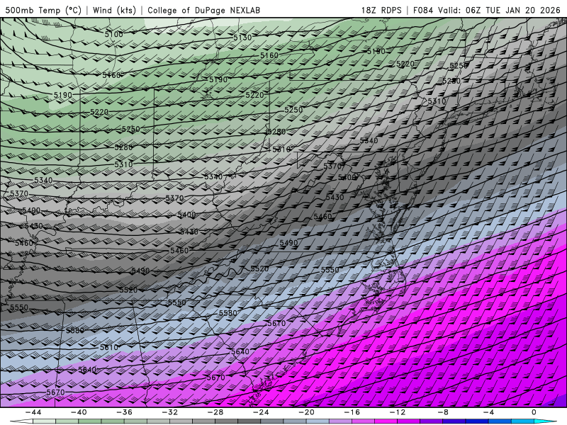Click the 5100 height contour label
The width and height of the screenshot is (567, 425).
pos(114,34)
